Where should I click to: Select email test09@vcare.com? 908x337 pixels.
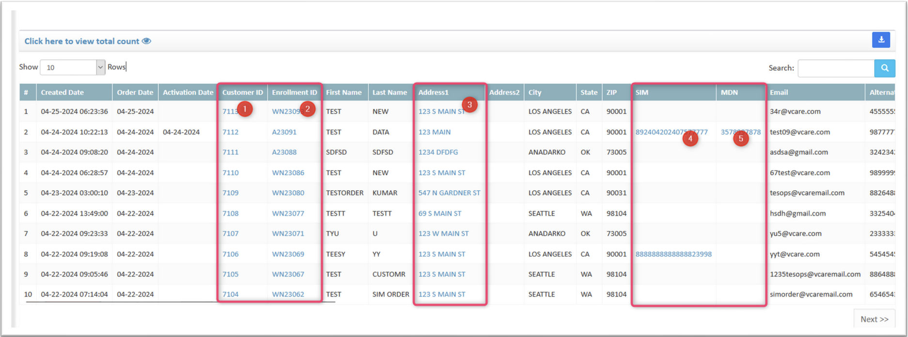click(x=799, y=132)
